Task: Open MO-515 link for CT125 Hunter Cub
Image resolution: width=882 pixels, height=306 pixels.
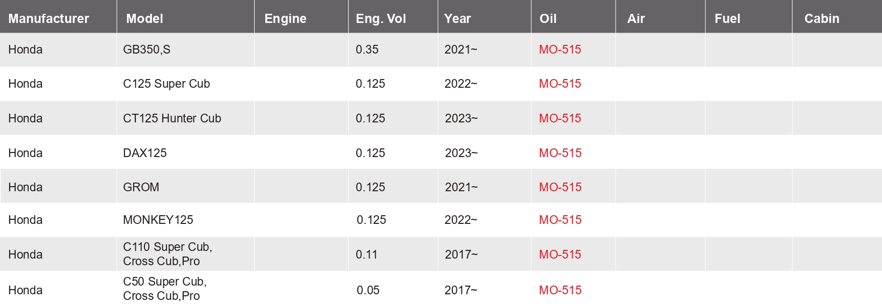Action: [x=560, y=118]
